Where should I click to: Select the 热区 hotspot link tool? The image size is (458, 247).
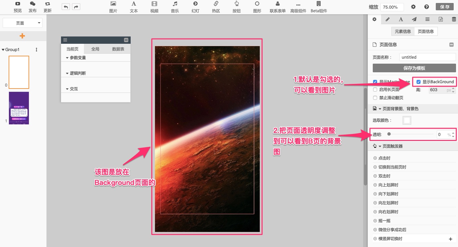[216, 4]
